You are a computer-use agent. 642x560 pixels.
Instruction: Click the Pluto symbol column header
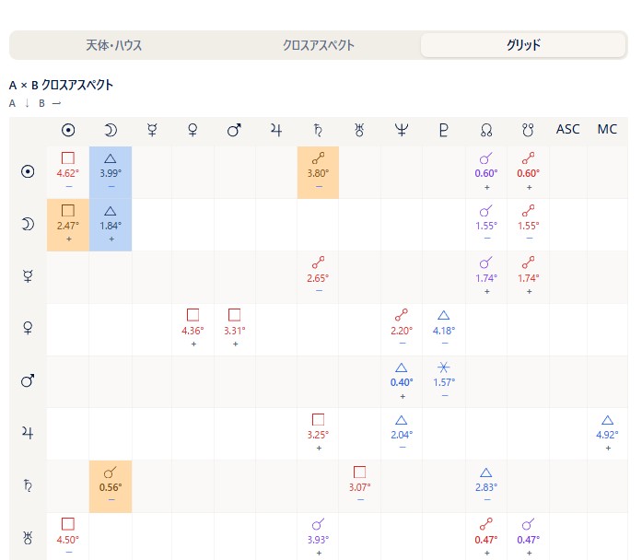tap(443, 130)
